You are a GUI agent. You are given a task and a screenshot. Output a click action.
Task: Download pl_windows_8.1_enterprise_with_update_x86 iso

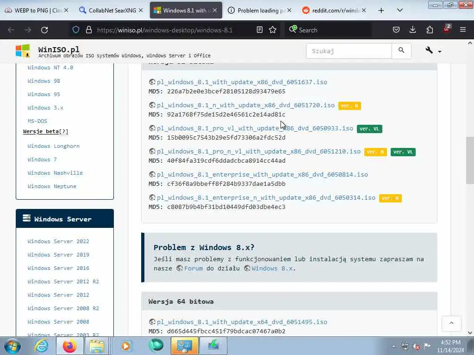pos(262,174)
